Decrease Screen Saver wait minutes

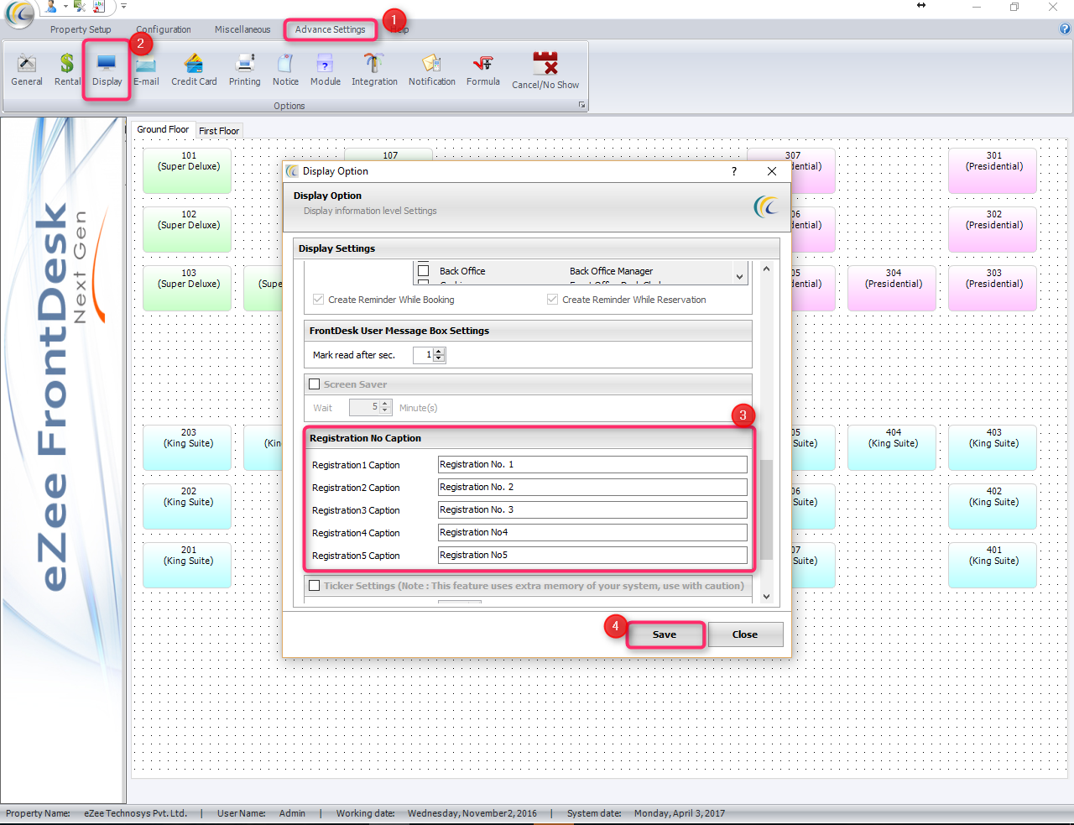[386, 411]
